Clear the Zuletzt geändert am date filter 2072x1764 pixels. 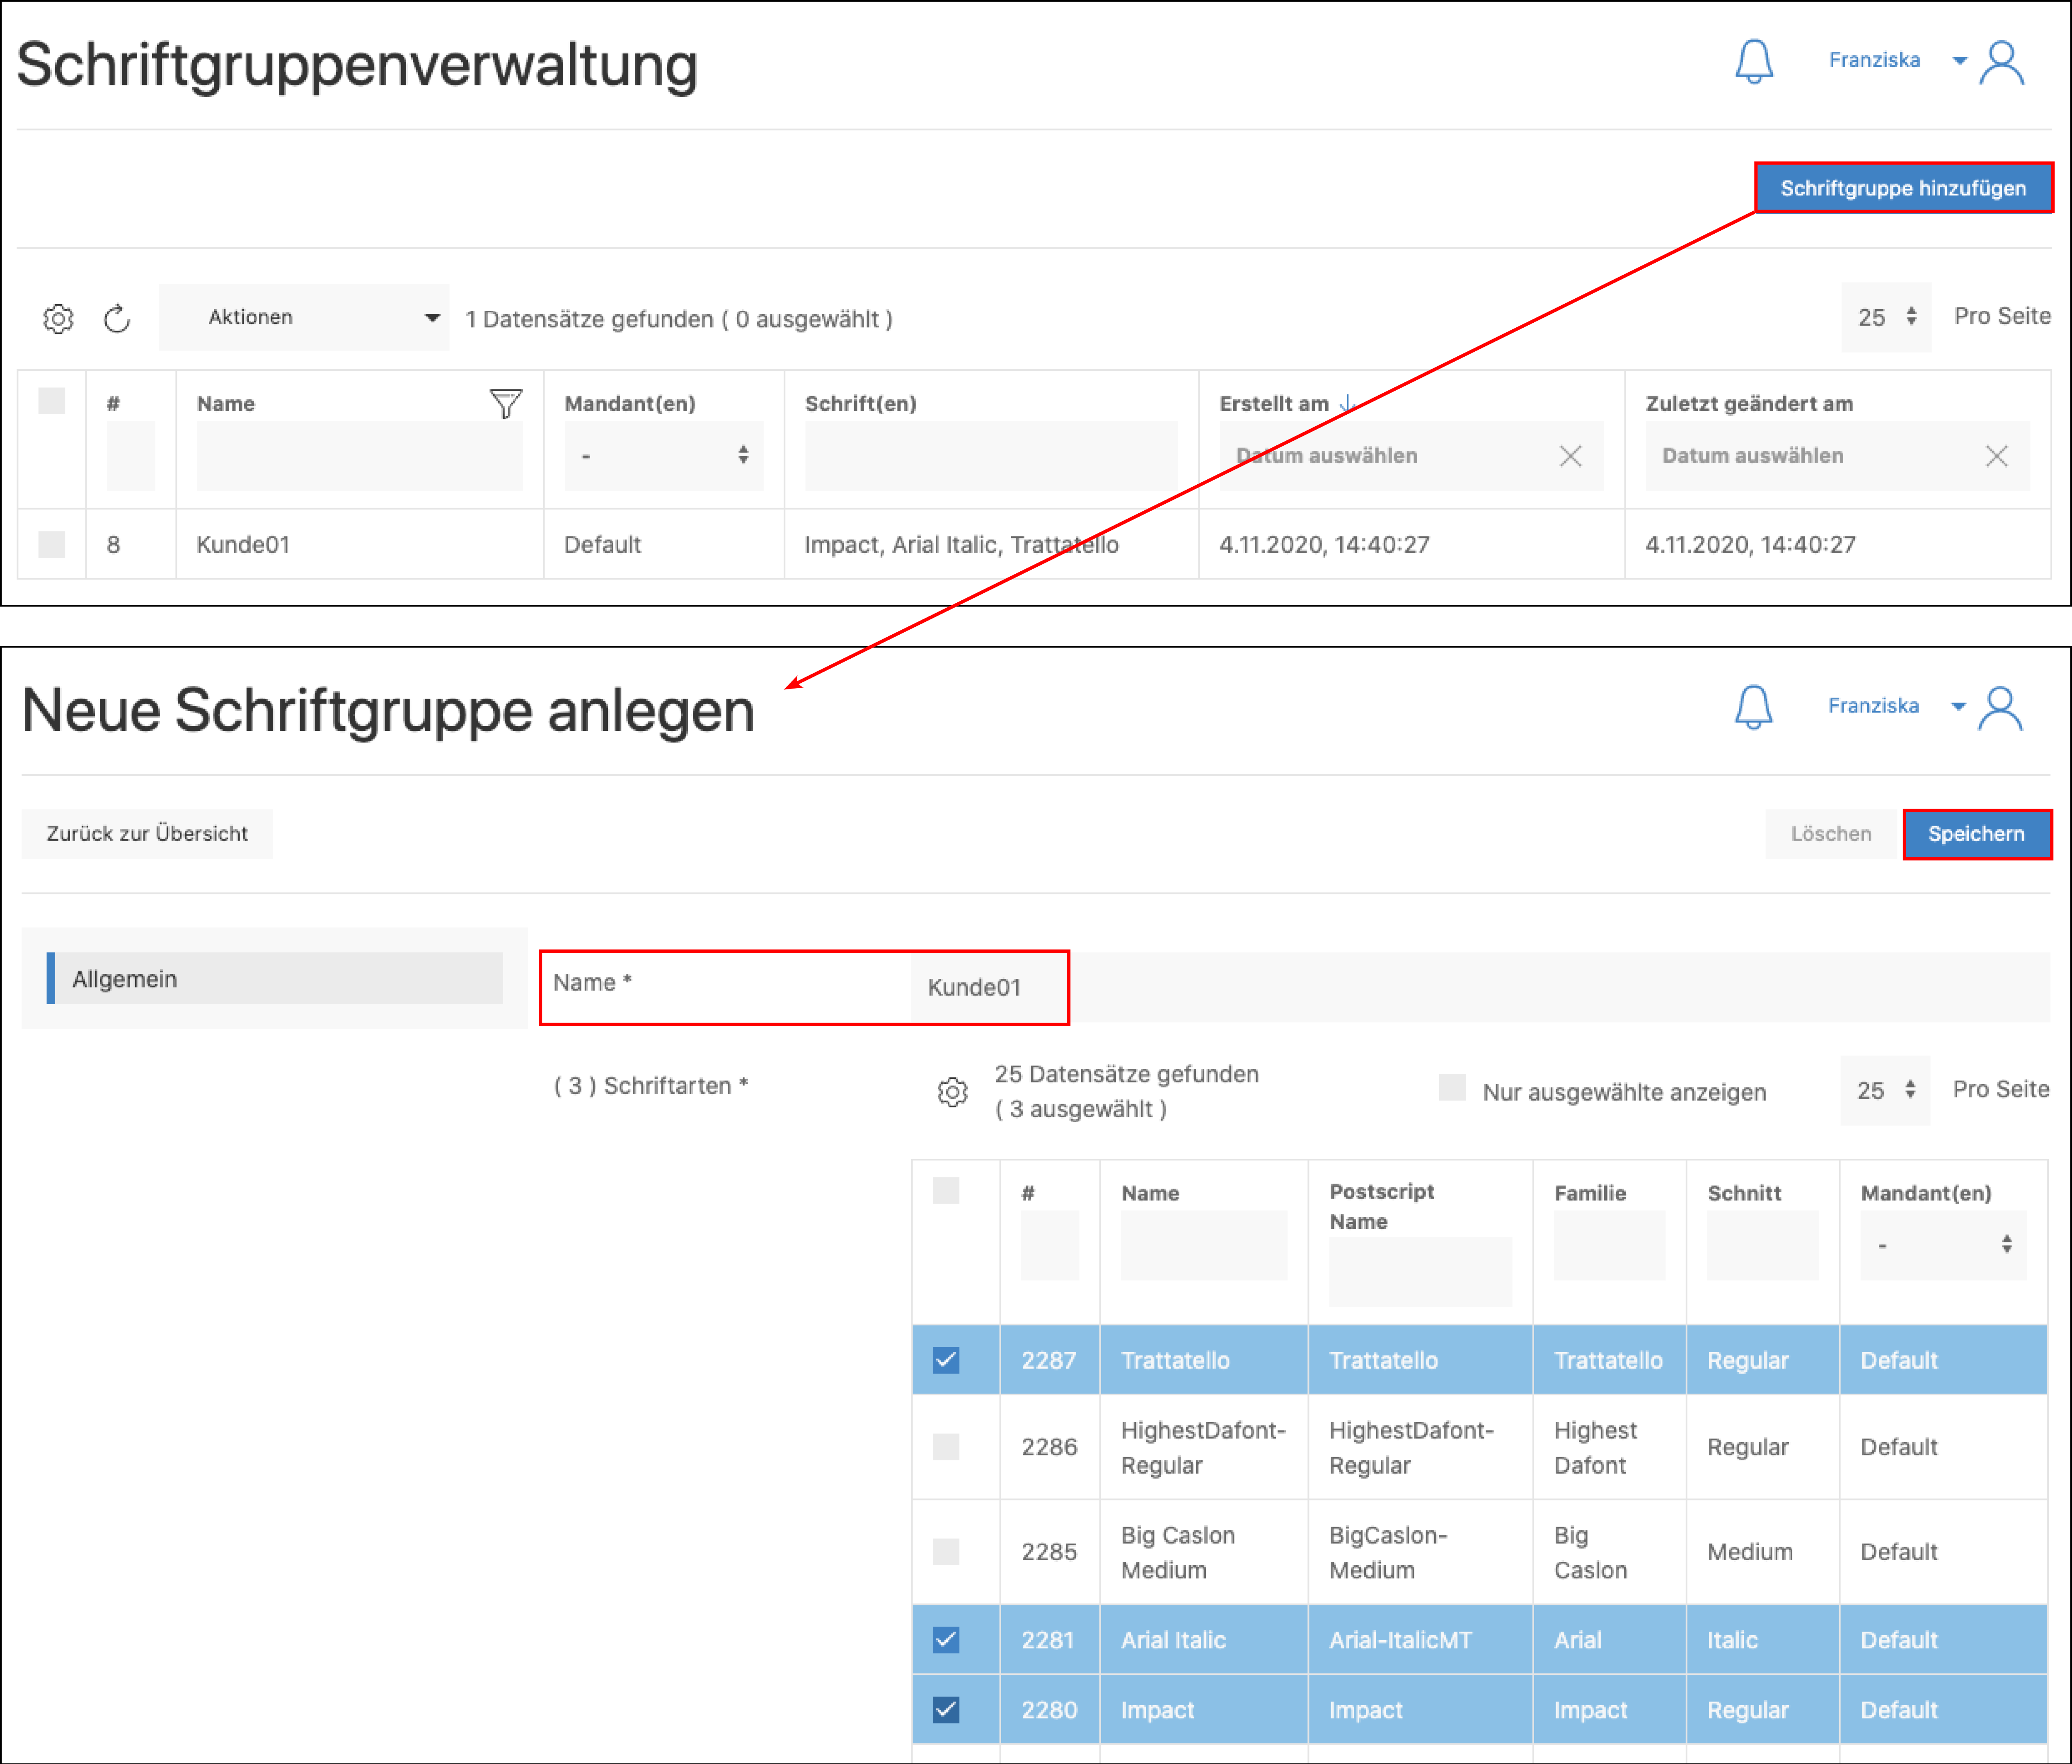click(x=1996, y=456)
